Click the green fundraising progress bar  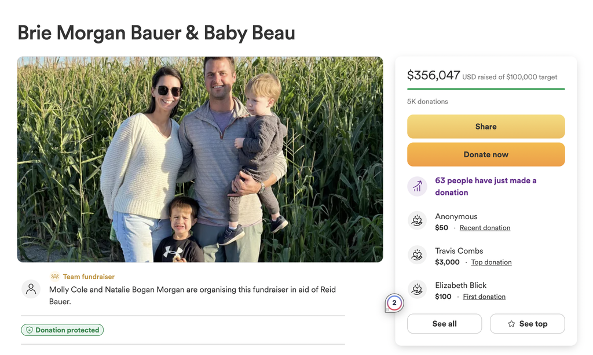(486, 89)
